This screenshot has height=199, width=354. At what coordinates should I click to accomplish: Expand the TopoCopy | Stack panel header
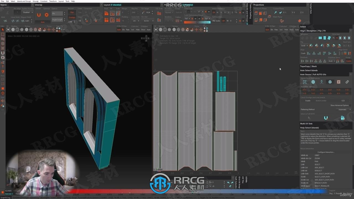point(326,66)
